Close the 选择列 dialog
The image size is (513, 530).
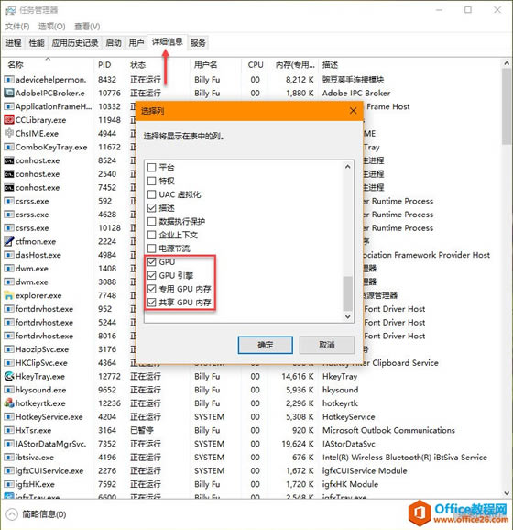coord(353,111)
